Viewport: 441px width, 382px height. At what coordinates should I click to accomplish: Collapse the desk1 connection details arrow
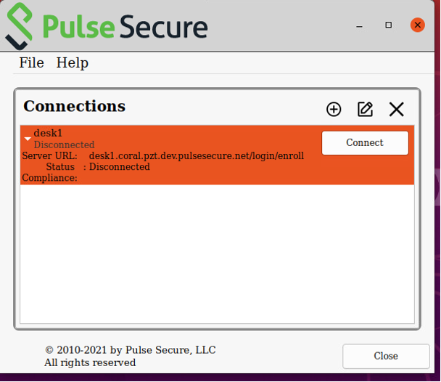tap(28, 139)
